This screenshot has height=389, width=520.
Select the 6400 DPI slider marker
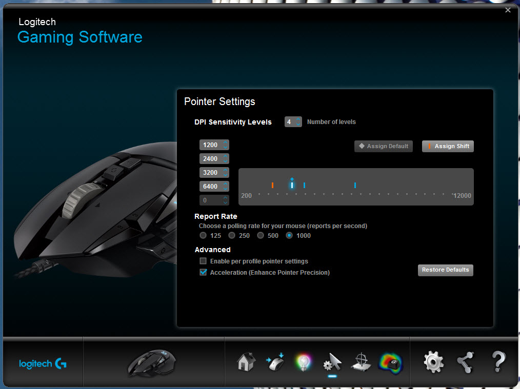pyautogui.click(x=355, y=185)
